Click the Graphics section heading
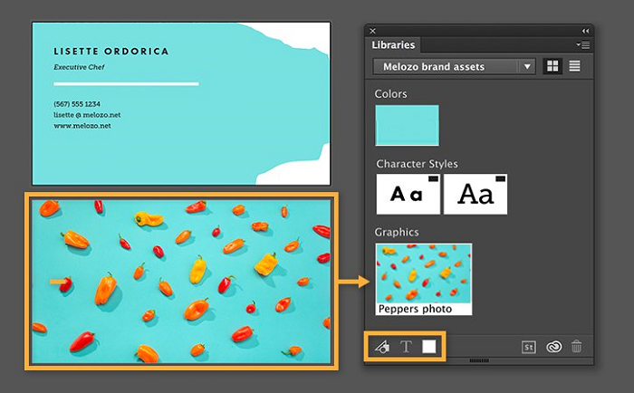 tap(397, 232)
